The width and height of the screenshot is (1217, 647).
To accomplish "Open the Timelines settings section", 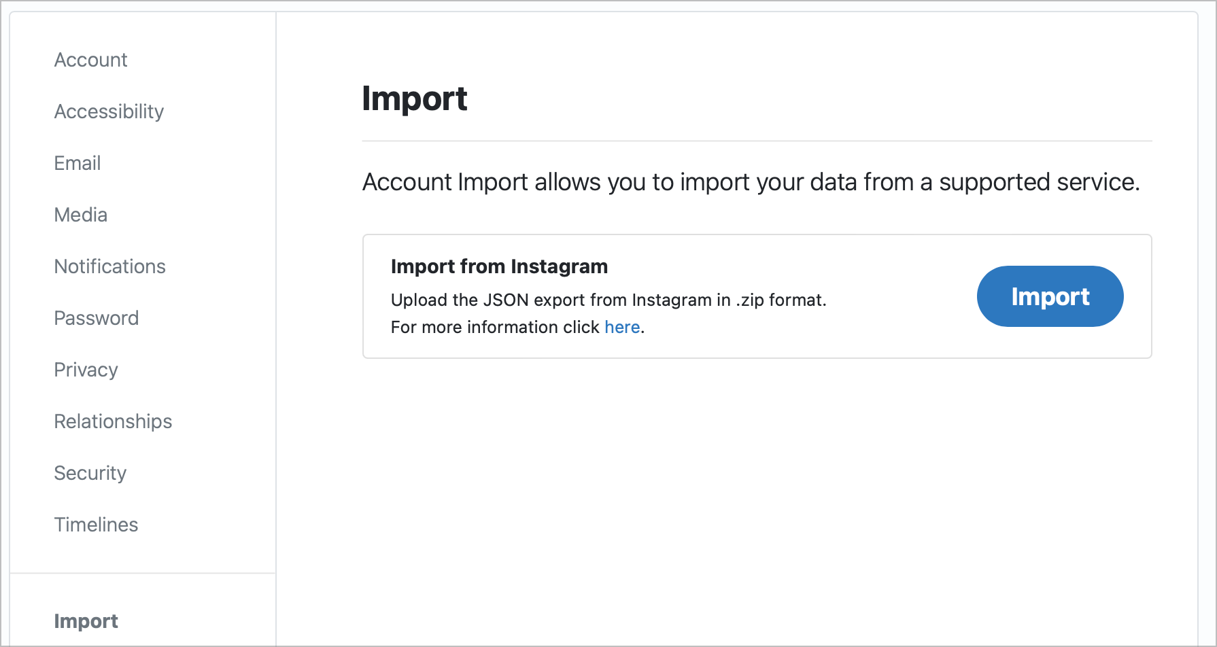I will point(96,525).
